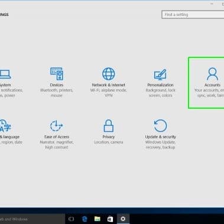Click the Personalization label text
Screen dimensions: 224x224
(160, 85)
